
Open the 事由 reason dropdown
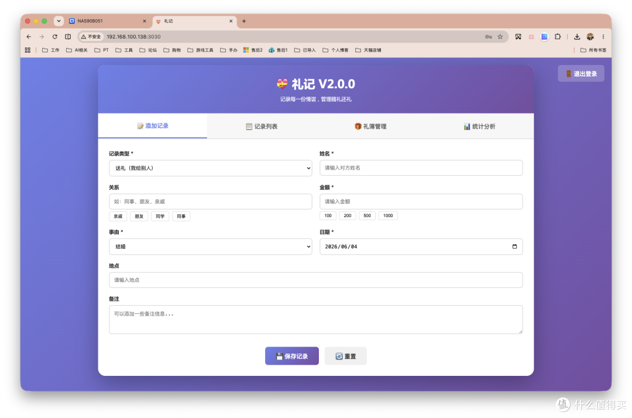(211, 246)
